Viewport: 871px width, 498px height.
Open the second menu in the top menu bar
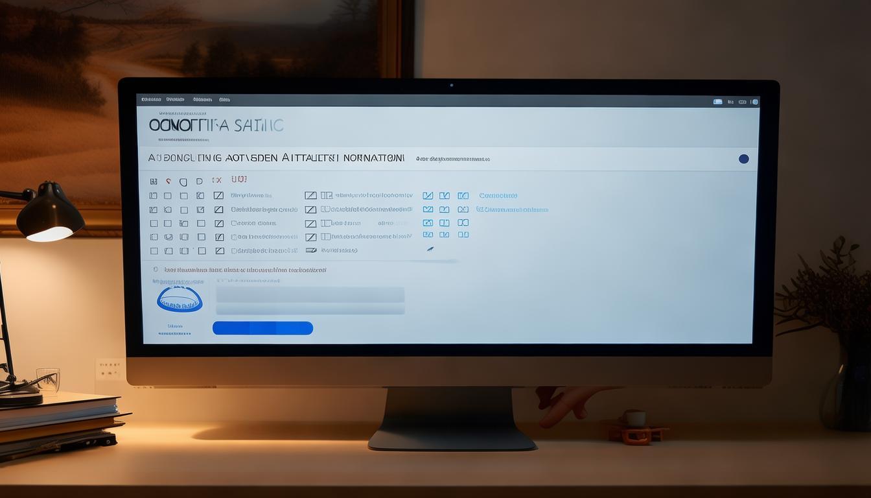coord(175,100)
